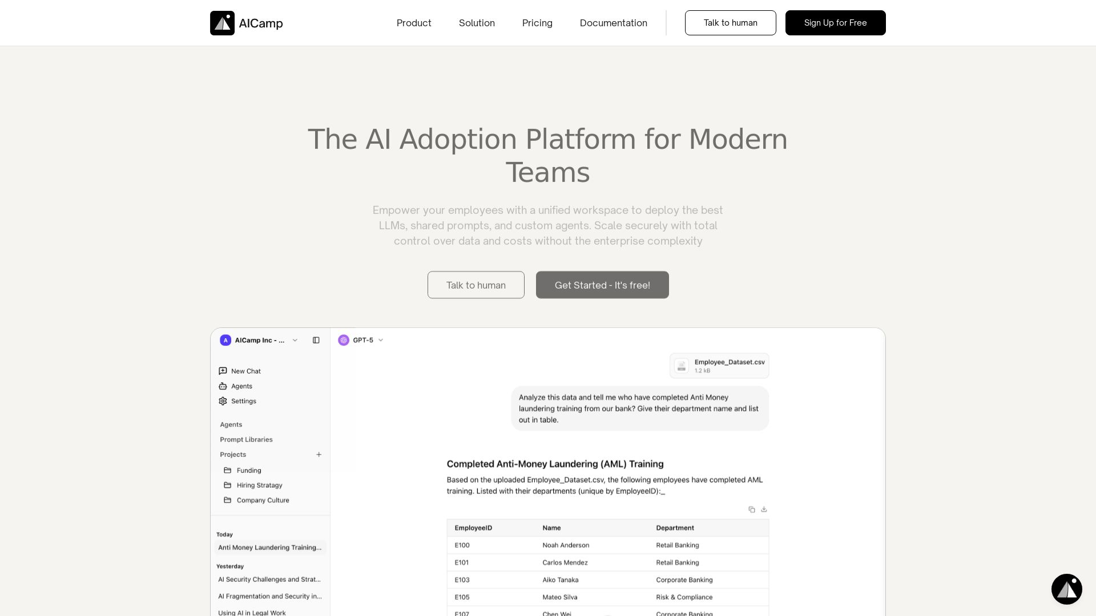Click the New Chat icon
The width and height of the screenshot is (1096, 616).
(x=223, y=371)
